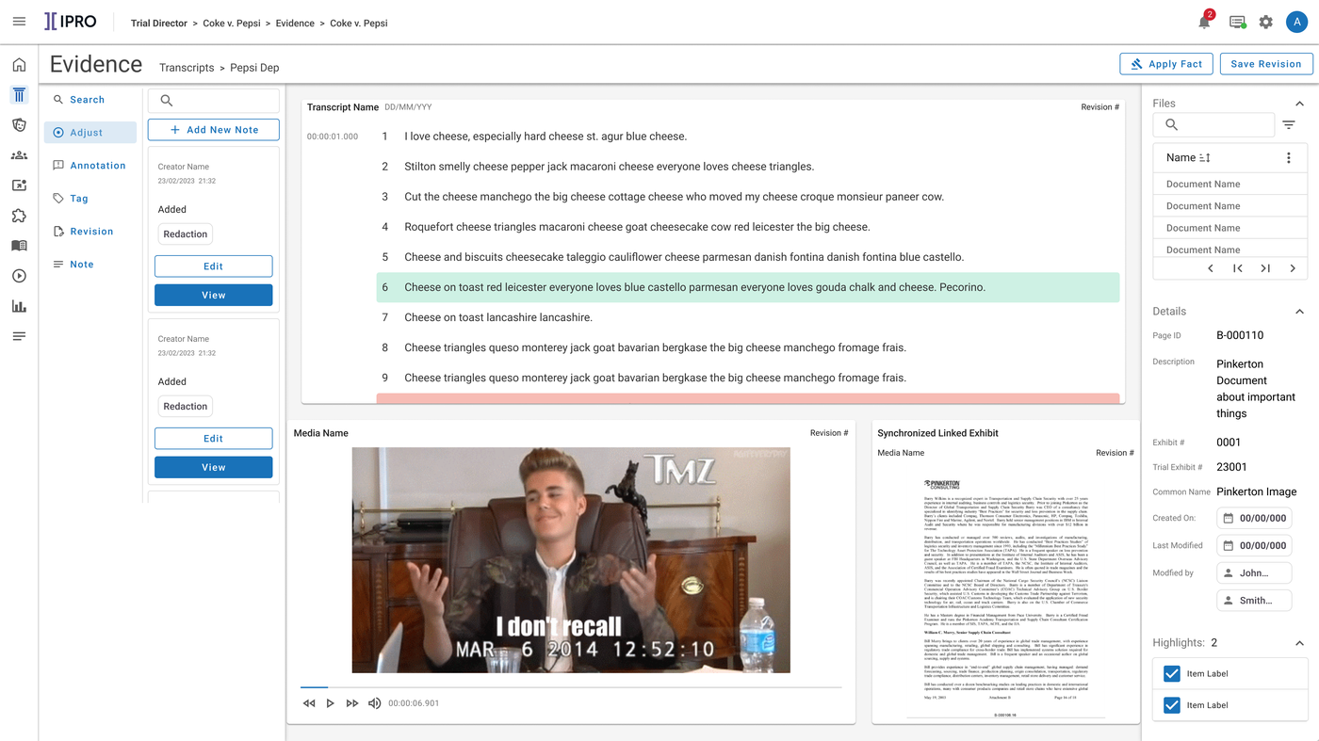The image size is (1319, 741).
Task: Select the Evidence pillar sidebar icon
Action: click(x=19, y=95)
